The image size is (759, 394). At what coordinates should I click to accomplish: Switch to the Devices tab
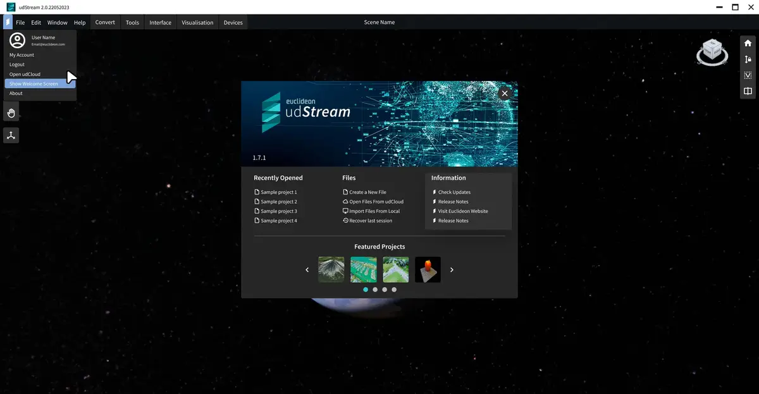tap(233, 22)
